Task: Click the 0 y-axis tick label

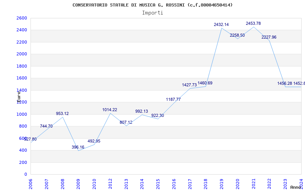Action: click(x=26, y=175)
